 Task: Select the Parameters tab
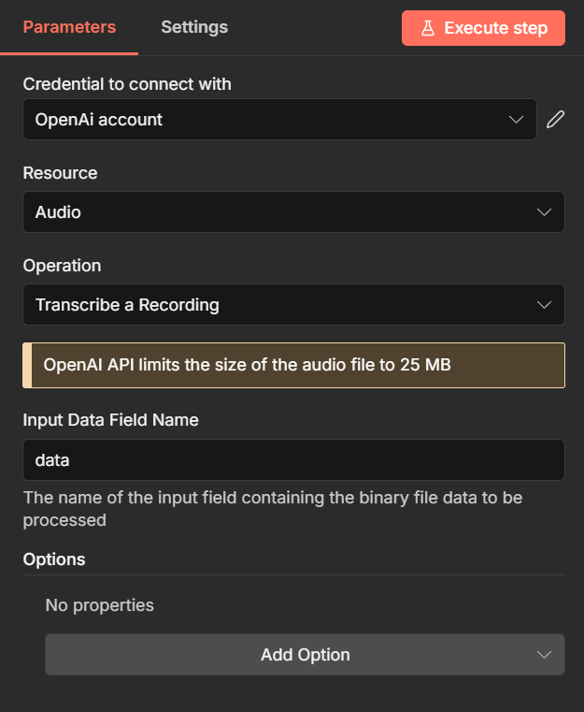pyautogui.click(x=69, y=27)
